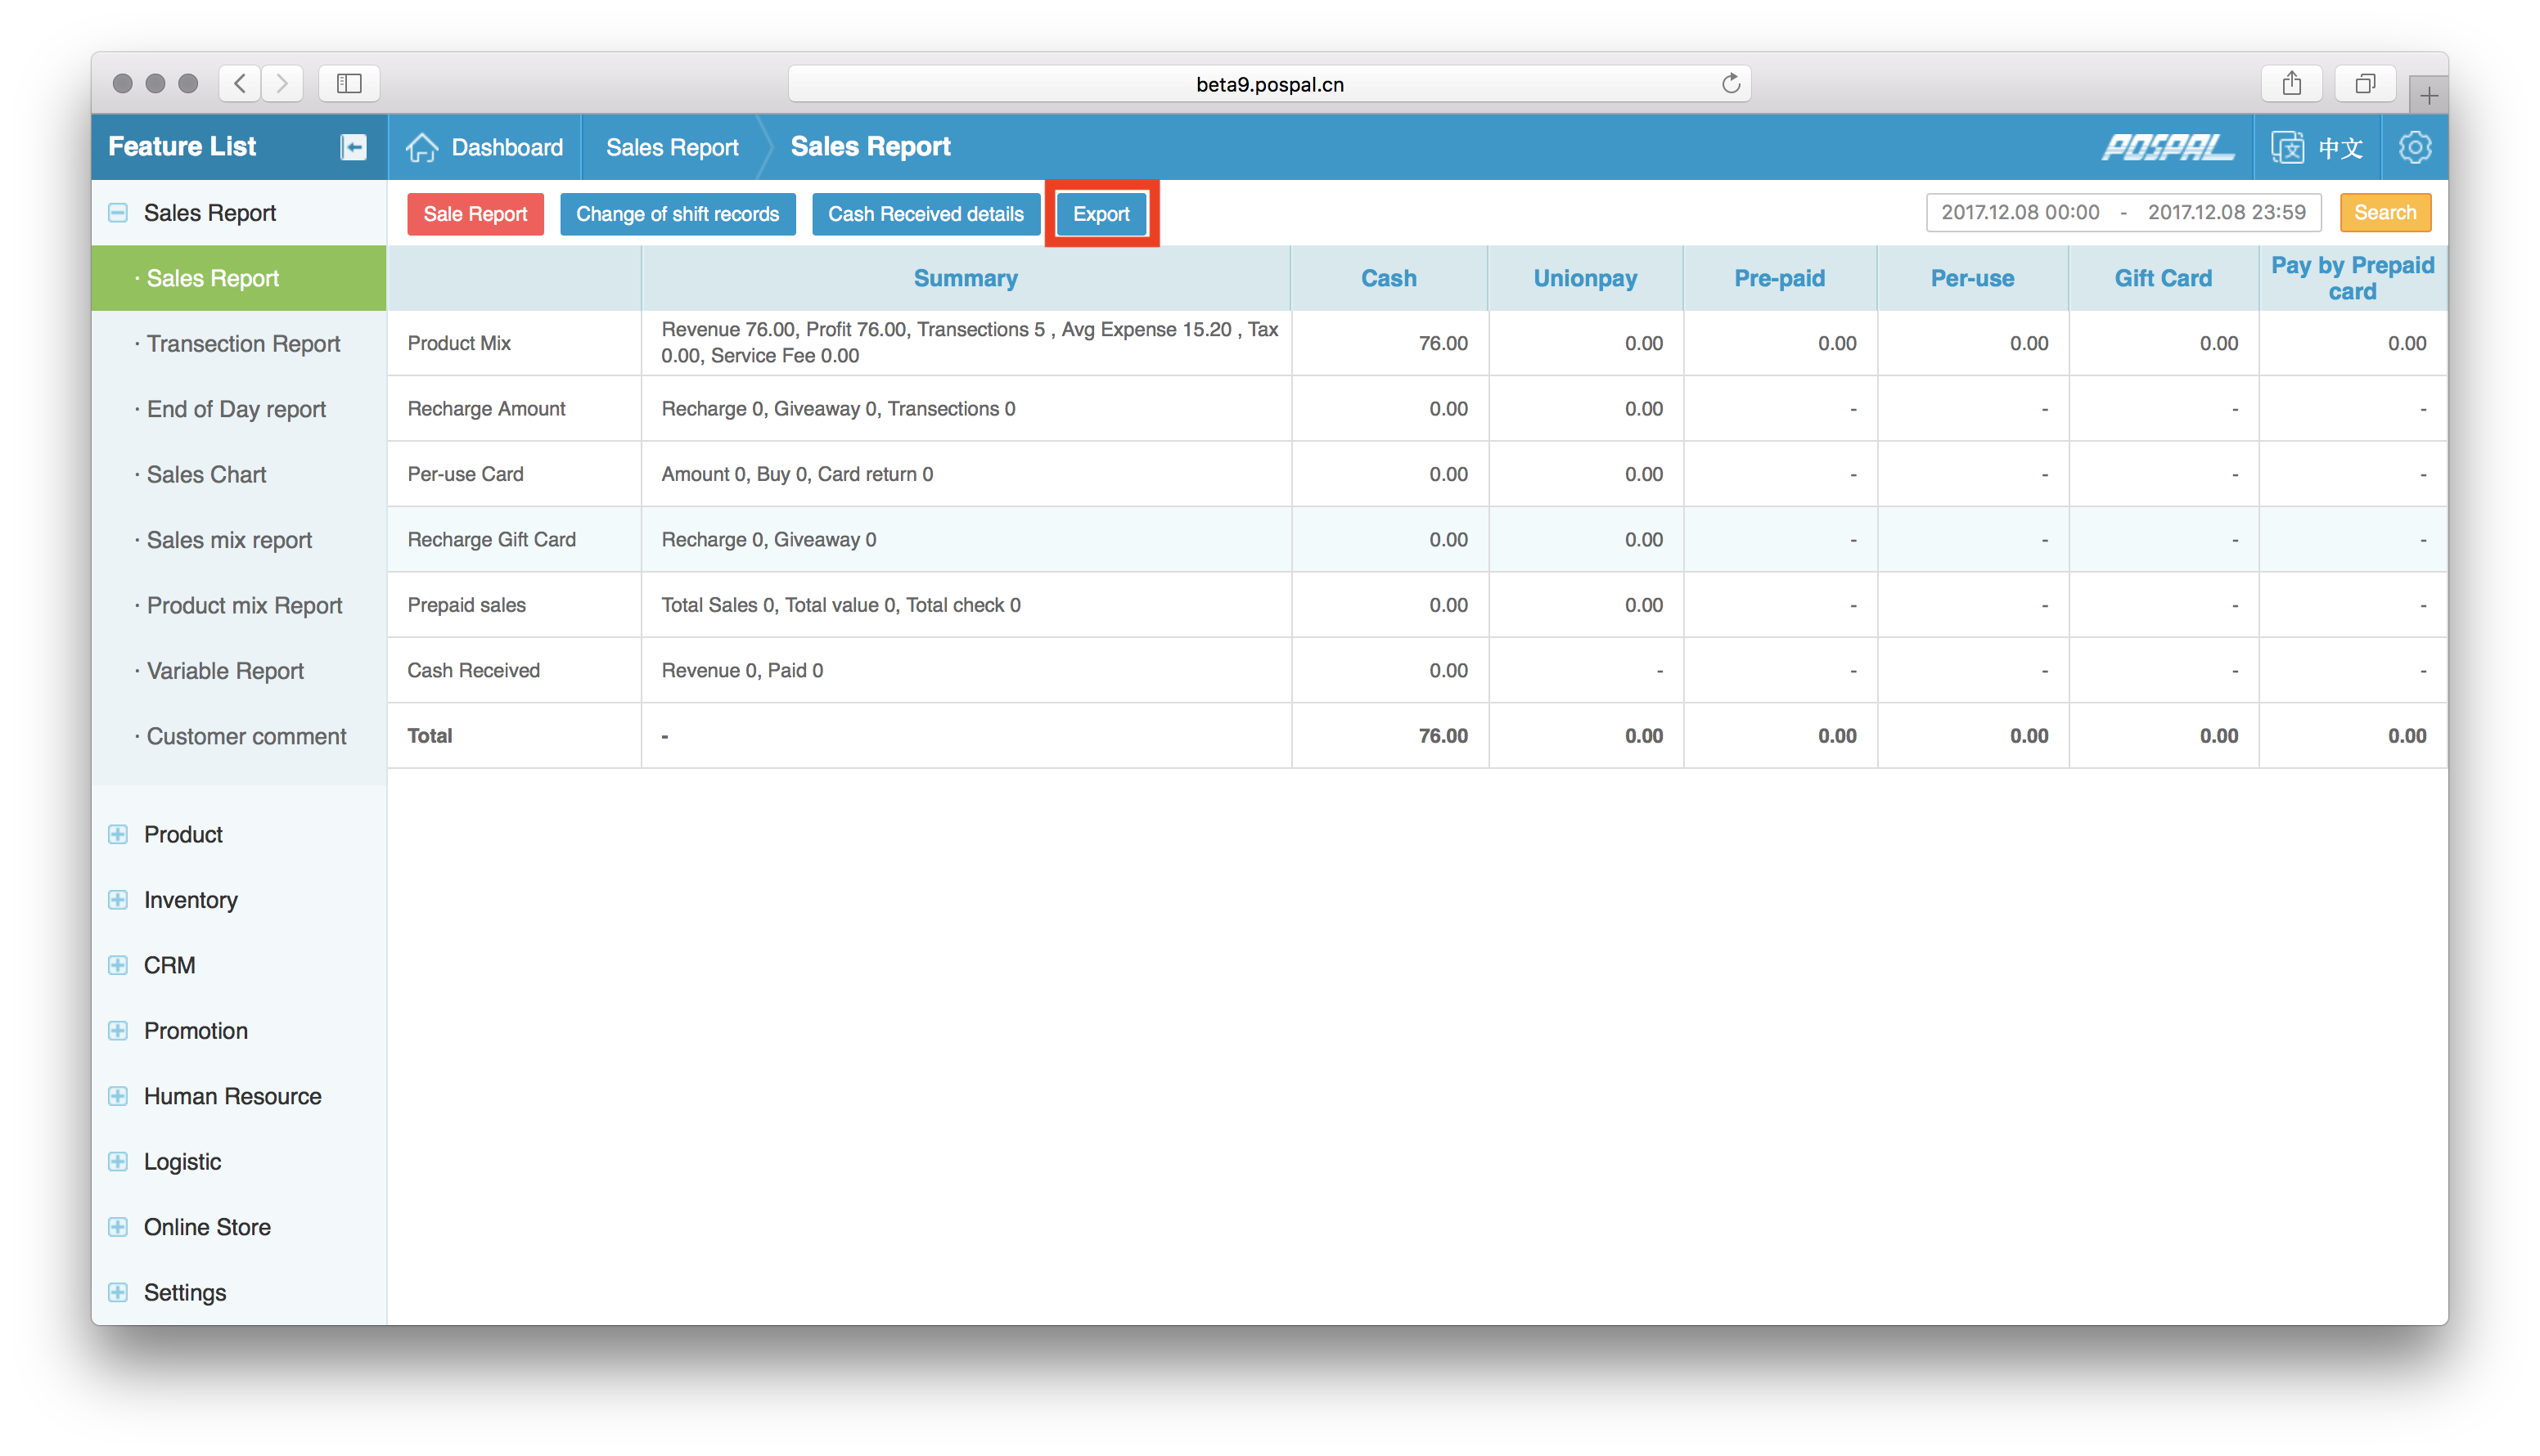Expand the Product section

(x=118, y=834)
